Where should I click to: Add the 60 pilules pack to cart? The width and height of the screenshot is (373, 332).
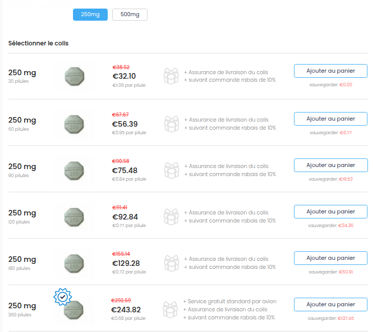[x=331, y=119]
